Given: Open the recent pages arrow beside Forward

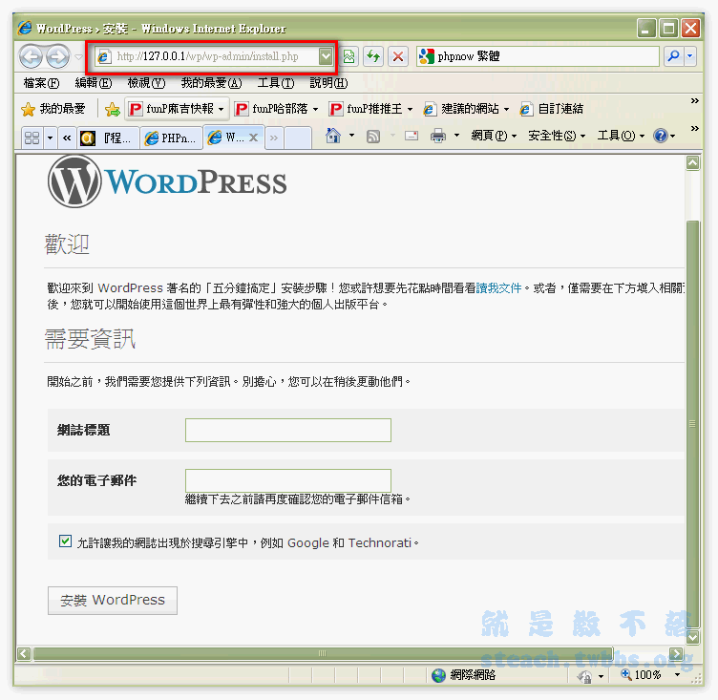Looking at the screenshot, I should click(78, 57).
